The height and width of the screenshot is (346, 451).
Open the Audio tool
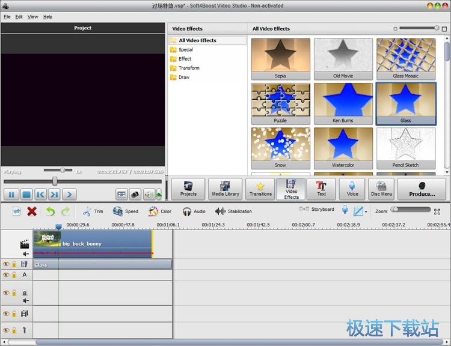click(194, 211)
